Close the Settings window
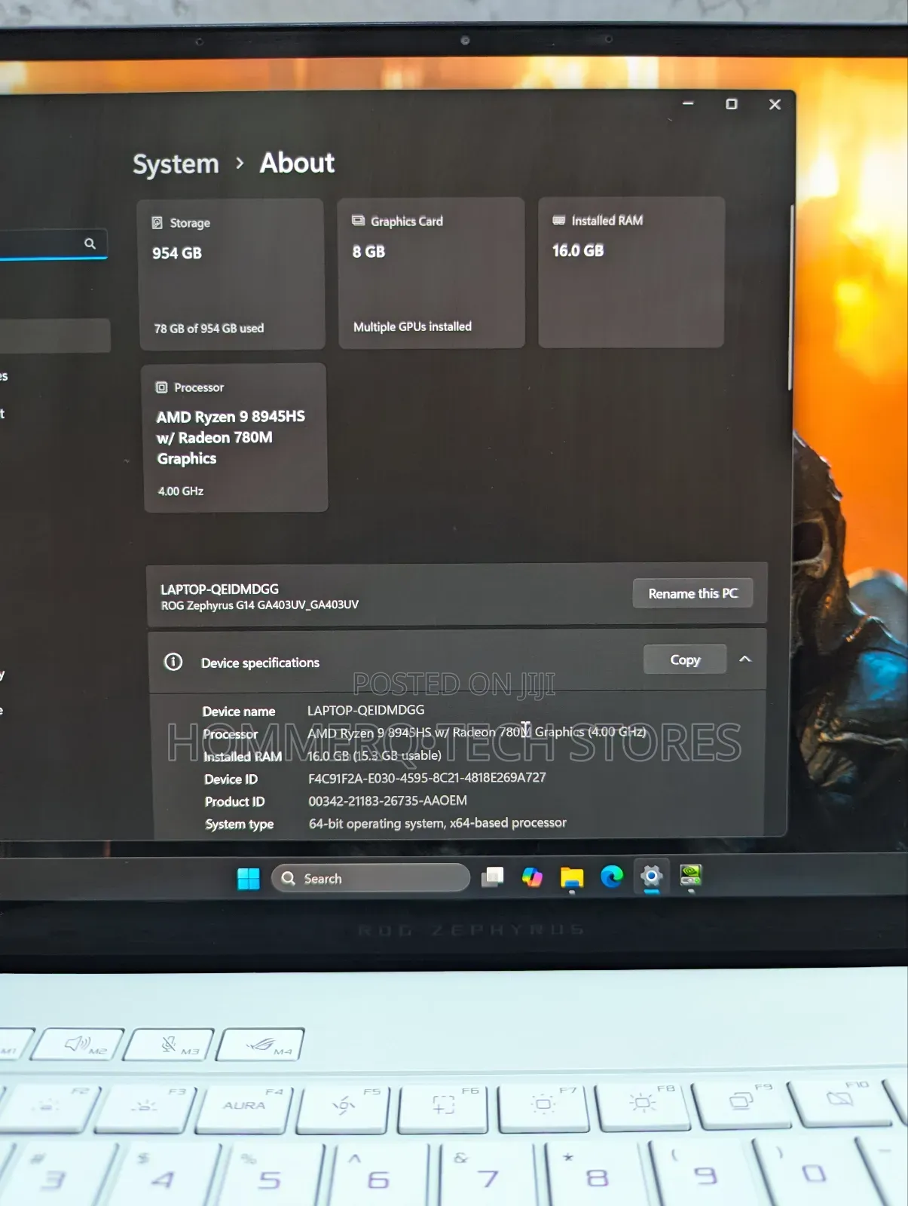The height and width of the screenshot is (1206, 908). pos(775,105)
